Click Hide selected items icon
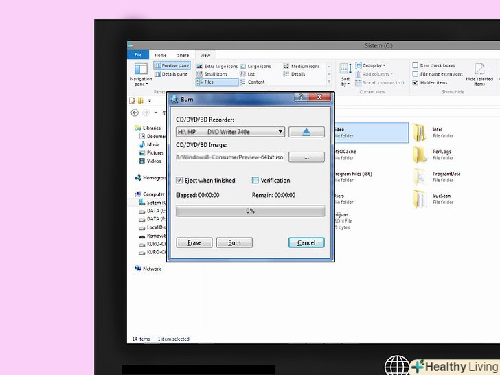This screenshot has height=375, width=500. tap(479, 74)
